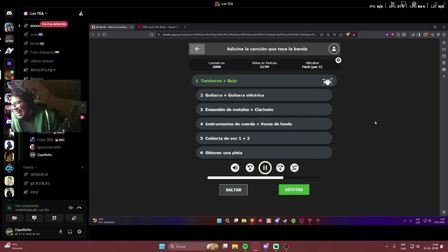This screenshot has height=252, width=448.
Task: Reload the page in the browser
Action: (104, 34)
